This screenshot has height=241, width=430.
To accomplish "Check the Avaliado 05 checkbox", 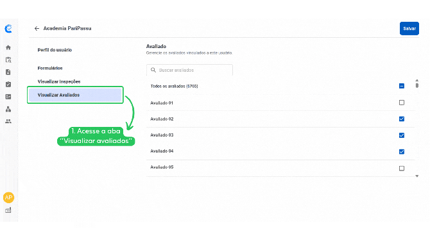I will (x=402, y=168).
